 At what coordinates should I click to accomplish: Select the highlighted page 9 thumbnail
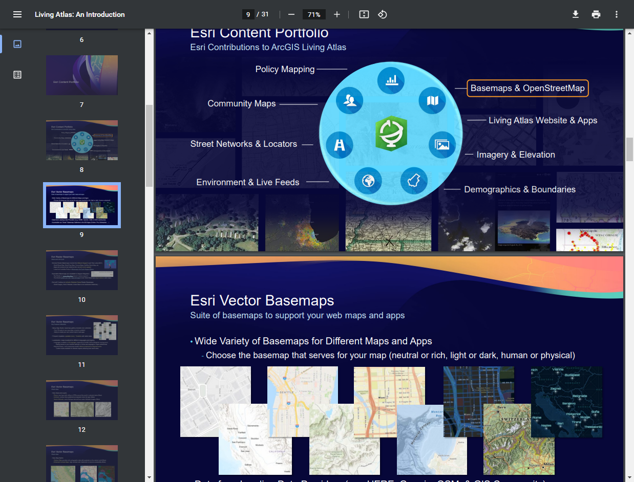(x=82, y=205)
